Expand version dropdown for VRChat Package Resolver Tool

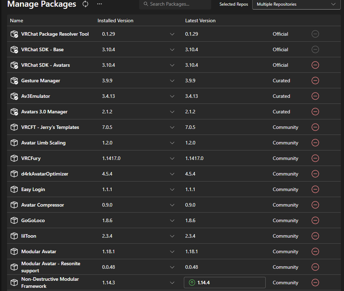pos(172,34)
